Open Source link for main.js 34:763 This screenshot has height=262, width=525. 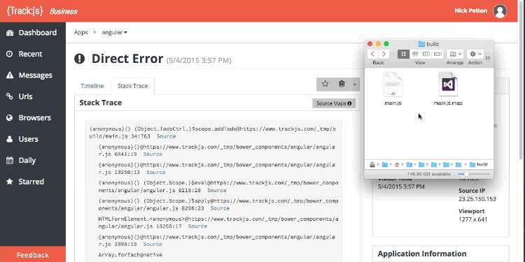(166, 136)
